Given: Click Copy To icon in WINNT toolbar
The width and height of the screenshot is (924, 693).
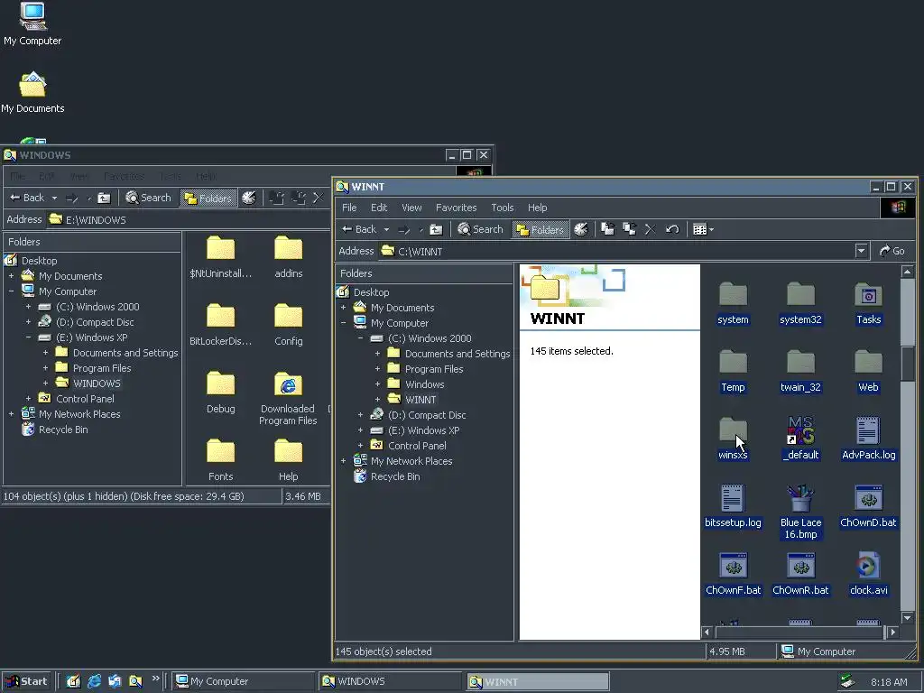Looking at the screenshot, I should coord(629,229).
